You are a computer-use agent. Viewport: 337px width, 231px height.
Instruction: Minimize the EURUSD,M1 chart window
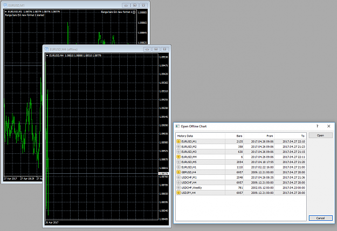[126, 5]
